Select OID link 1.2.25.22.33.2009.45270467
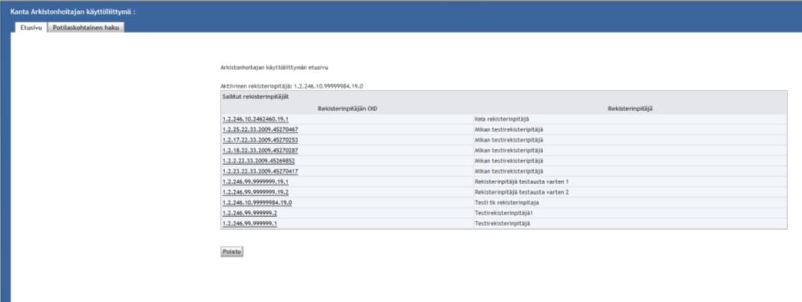This screenshot has height=302, width=802. tap(260, 130)
